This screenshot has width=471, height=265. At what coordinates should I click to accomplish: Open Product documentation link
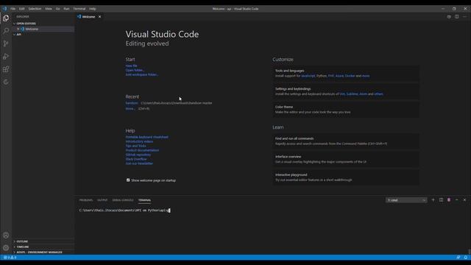pos(142,150)
